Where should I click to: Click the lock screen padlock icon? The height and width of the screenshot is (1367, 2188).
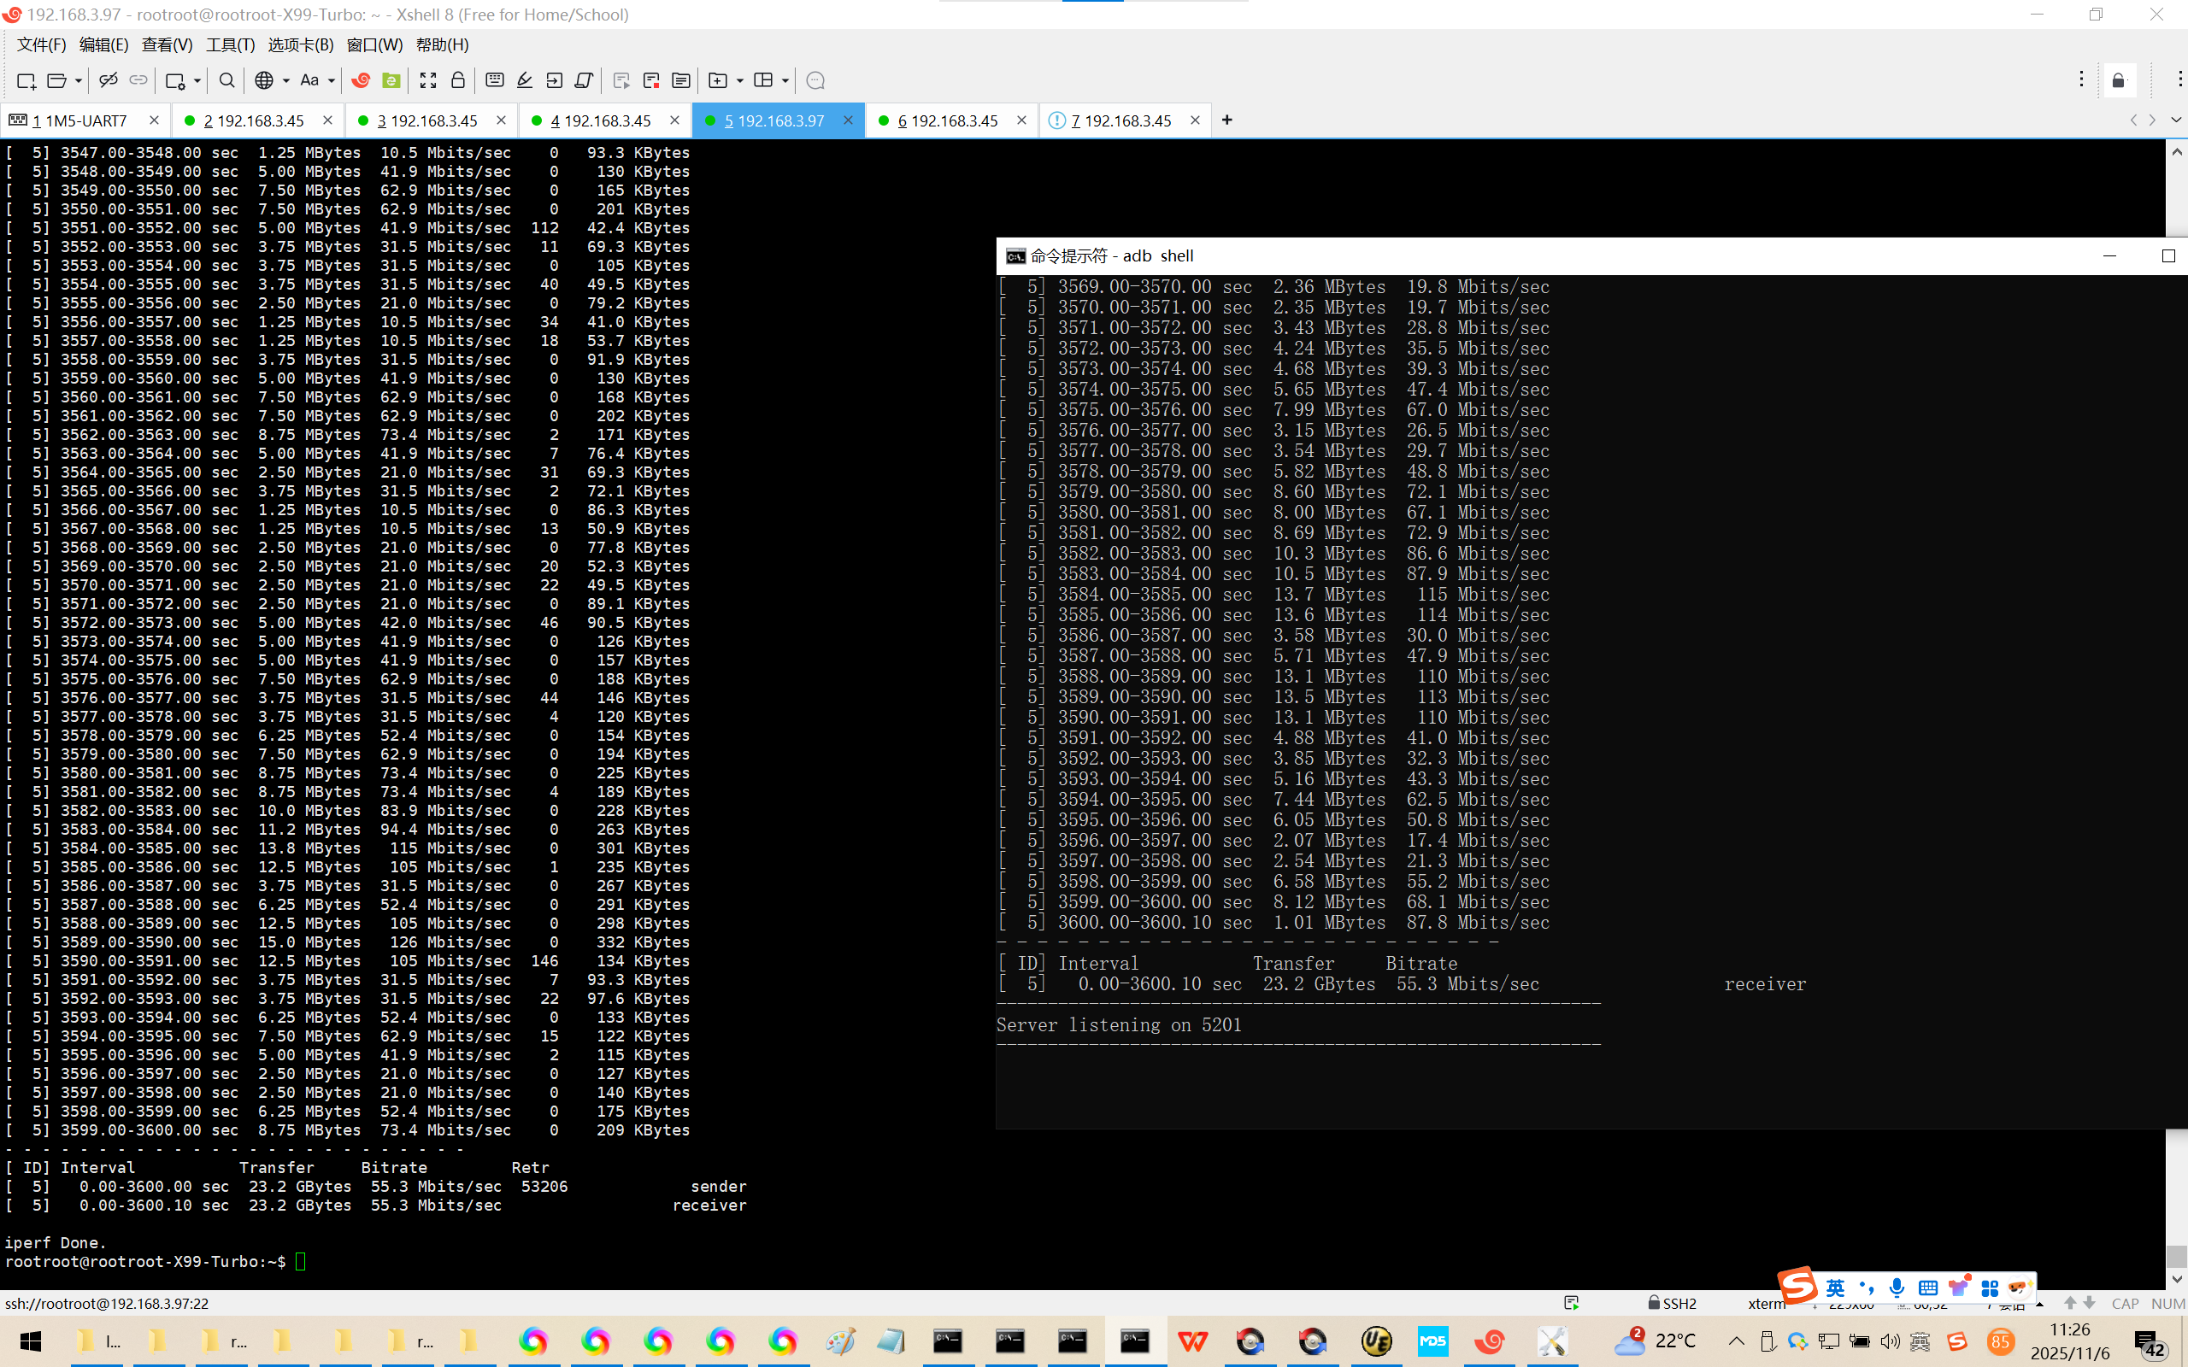tap(458, 80)
